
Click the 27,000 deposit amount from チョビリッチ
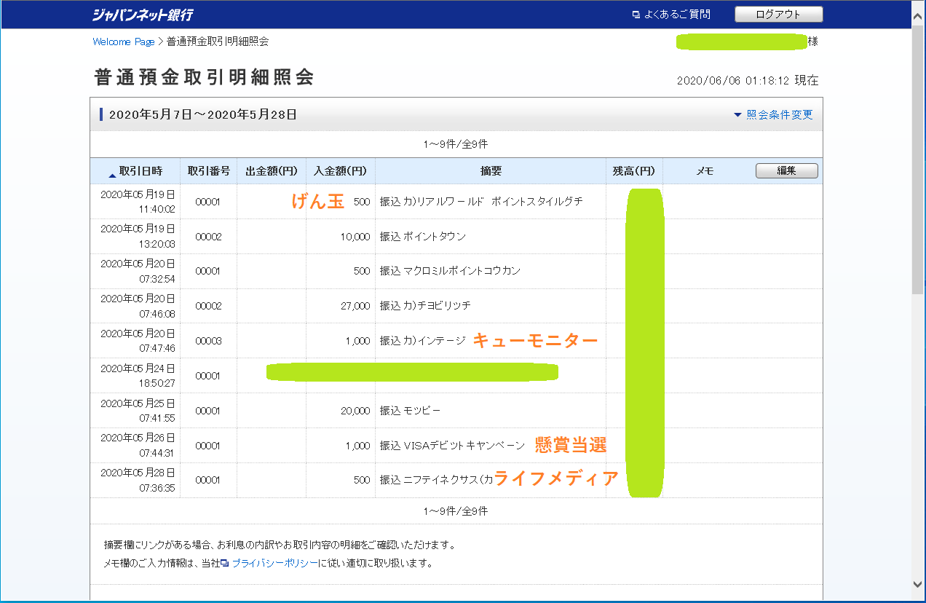(355, 306)
